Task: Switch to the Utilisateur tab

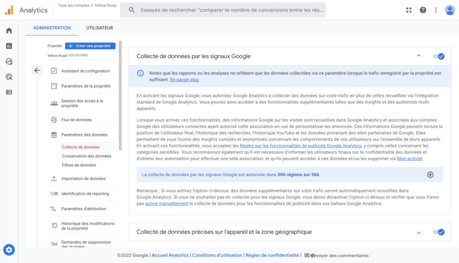Action: click(x=100, y=28)
